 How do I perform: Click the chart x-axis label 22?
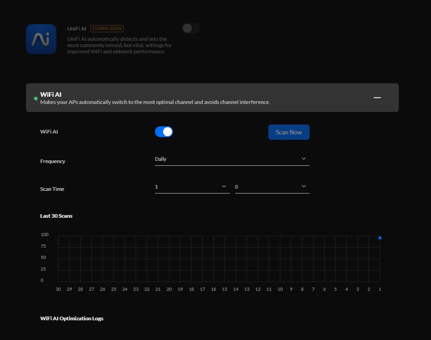(x=147, y=289)
